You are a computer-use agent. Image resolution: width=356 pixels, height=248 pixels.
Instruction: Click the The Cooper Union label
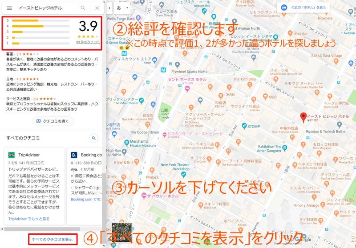(x=144, y=132)
